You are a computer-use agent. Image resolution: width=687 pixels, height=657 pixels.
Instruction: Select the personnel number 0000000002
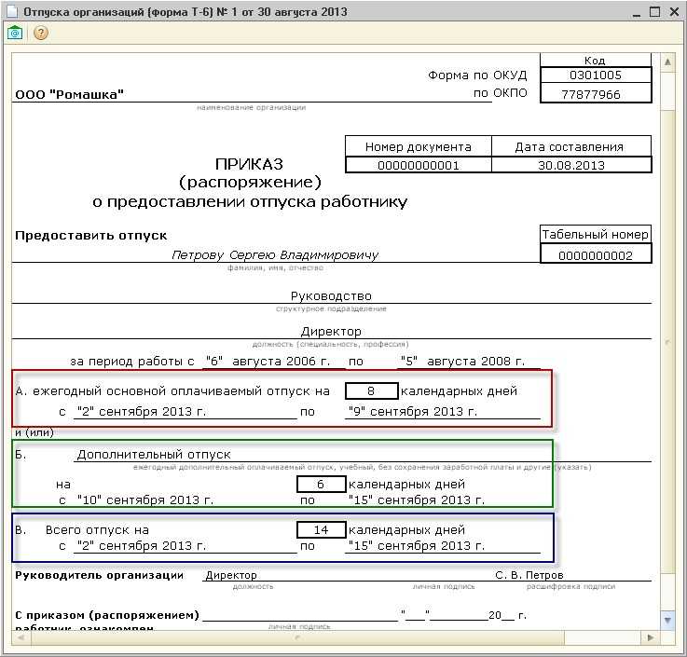tap(596, 255)
